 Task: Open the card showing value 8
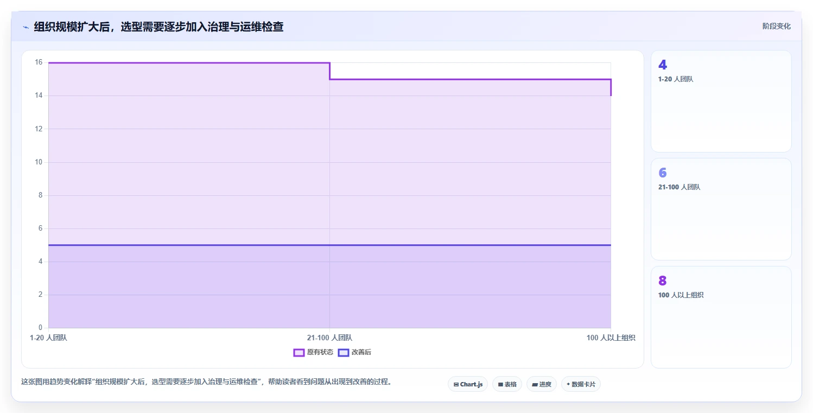pyautogui.click(x=721, y=317)
